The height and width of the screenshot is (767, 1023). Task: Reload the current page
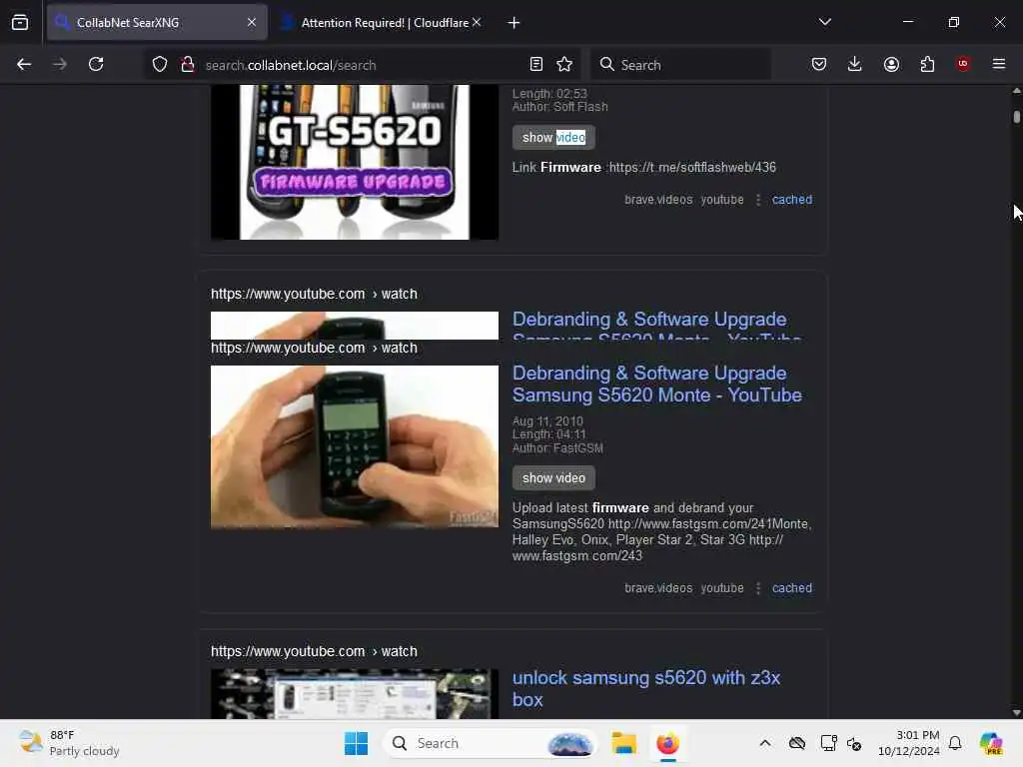[96, 64]
